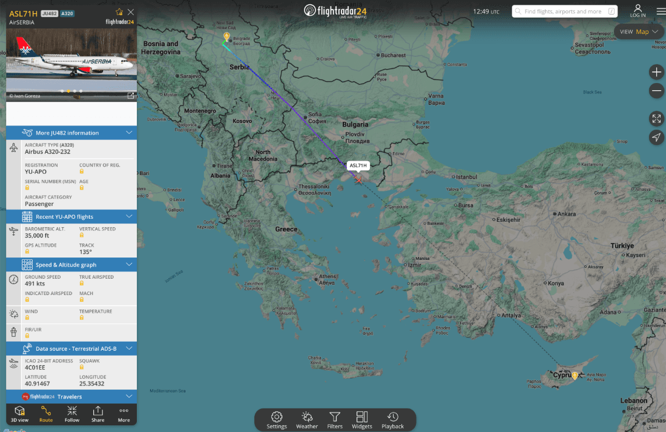Open Weather layers
The image size is (666, 432).
(x=307, y=420)
